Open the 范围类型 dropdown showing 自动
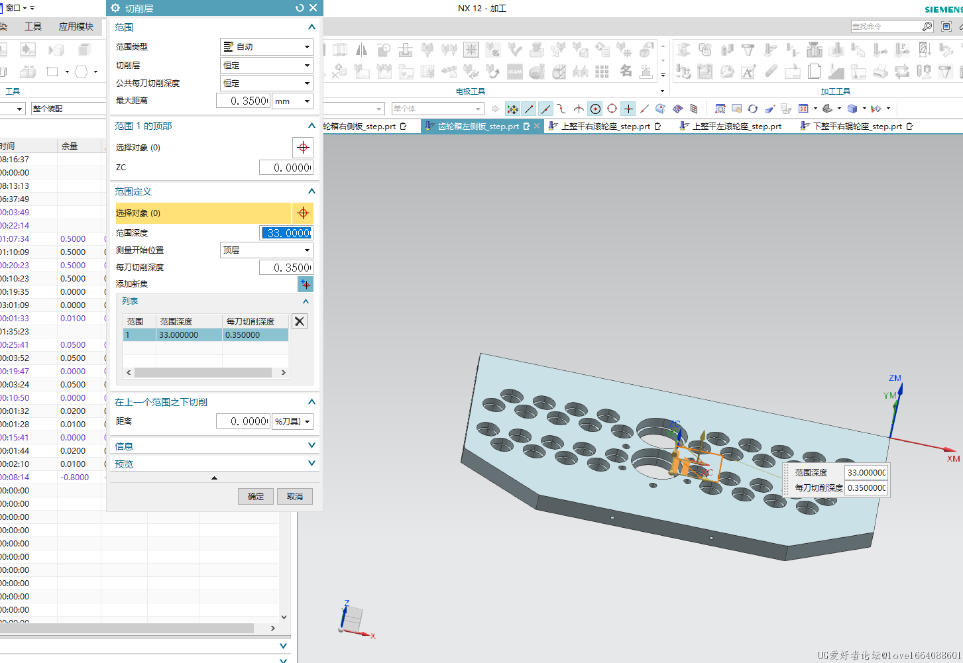Image resolution: width=963 pixels, height=663 pixels. pos(266,47)
